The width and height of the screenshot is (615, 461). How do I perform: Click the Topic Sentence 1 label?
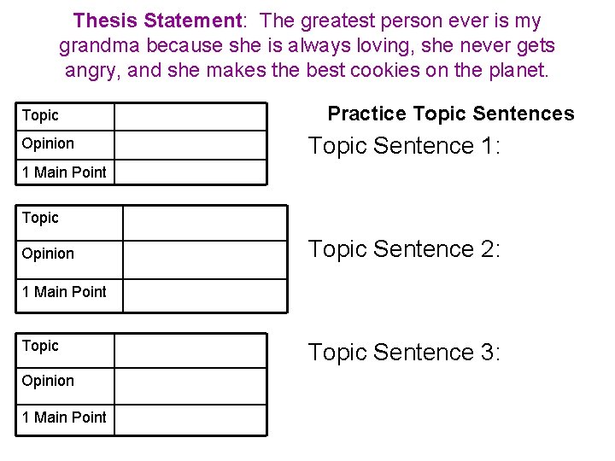pos(404,146)
